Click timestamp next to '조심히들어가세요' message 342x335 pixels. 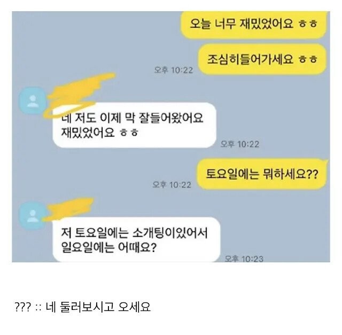pos(174,70)
